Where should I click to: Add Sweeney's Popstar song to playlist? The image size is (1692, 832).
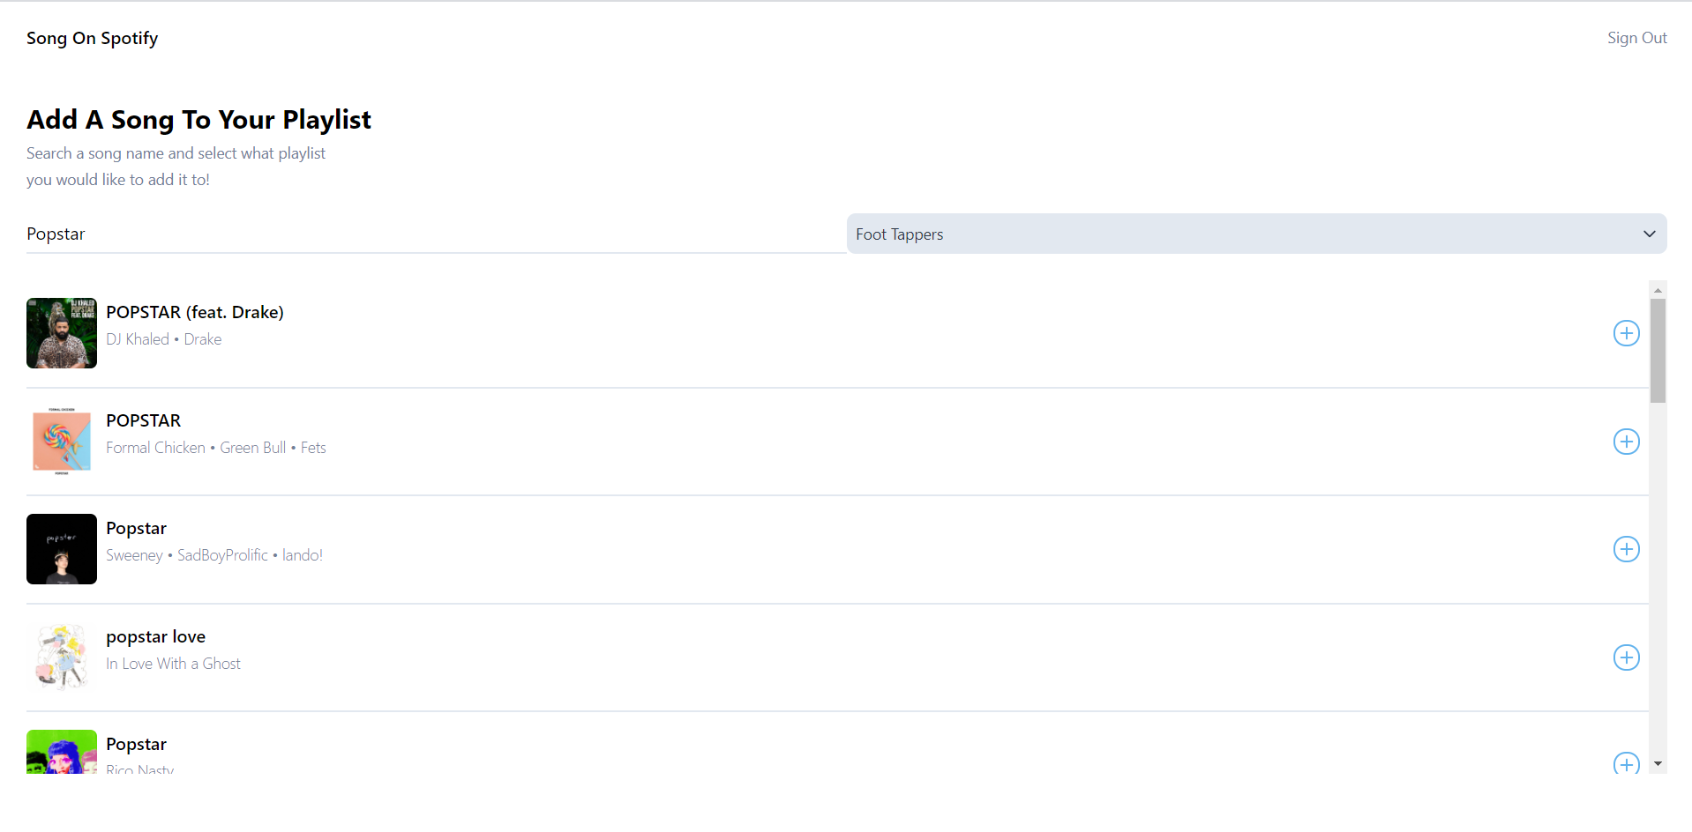(1626, 549)
